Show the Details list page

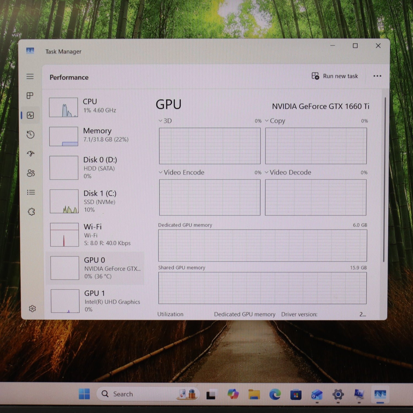[31, 192]
